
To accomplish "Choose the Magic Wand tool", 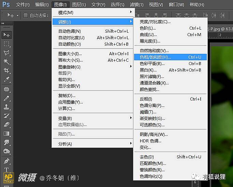I will tap(6, 62).
